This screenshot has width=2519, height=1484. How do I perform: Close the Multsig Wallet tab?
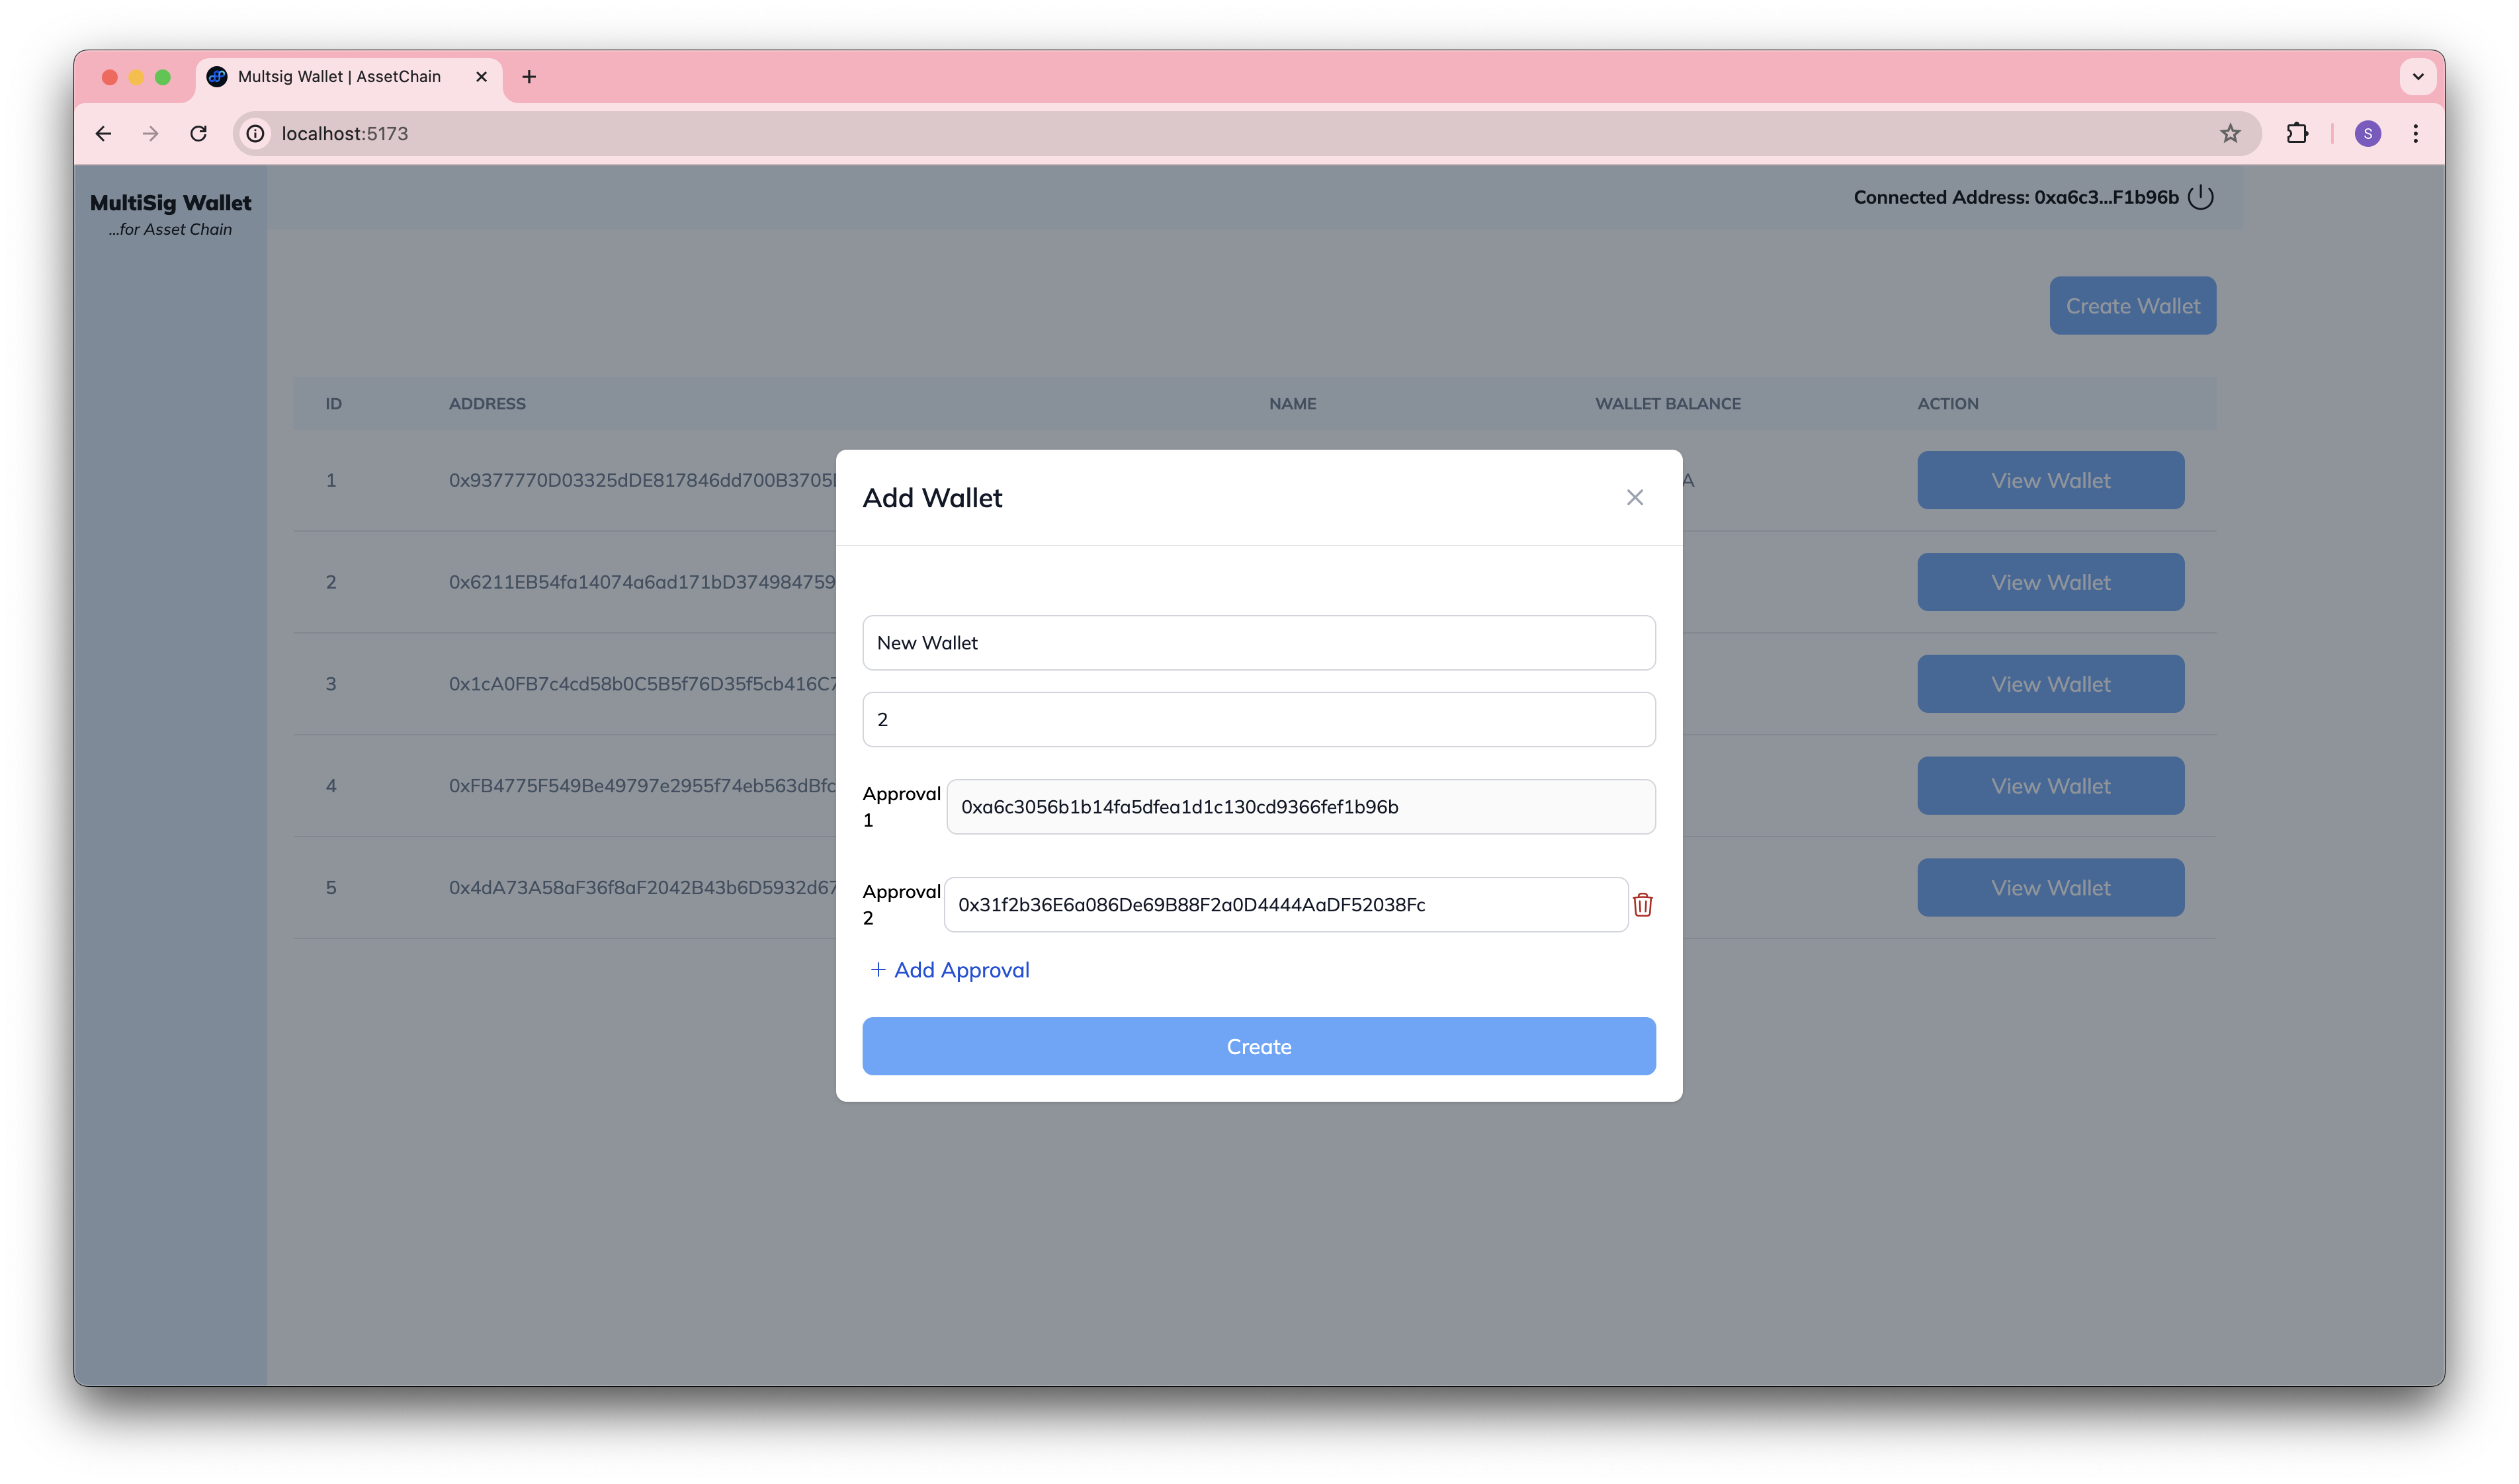[x=481, y=77]
